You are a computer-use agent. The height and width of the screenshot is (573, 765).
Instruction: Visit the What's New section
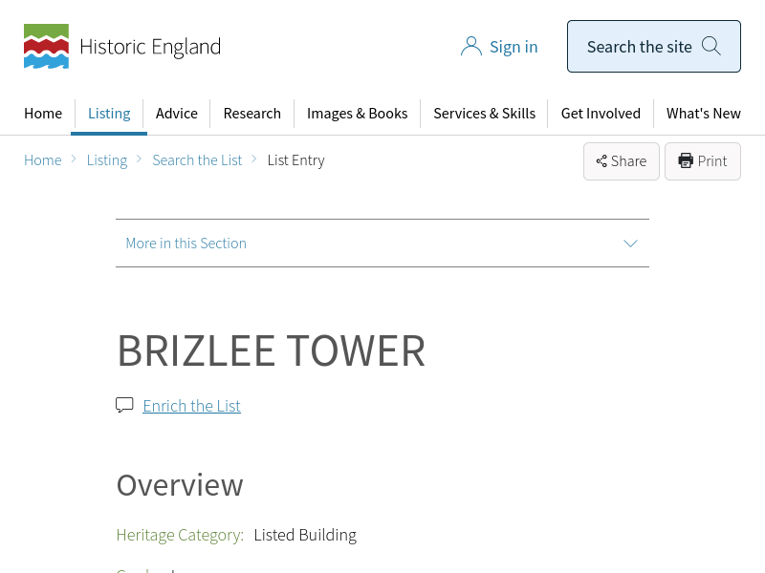(703, 114)
